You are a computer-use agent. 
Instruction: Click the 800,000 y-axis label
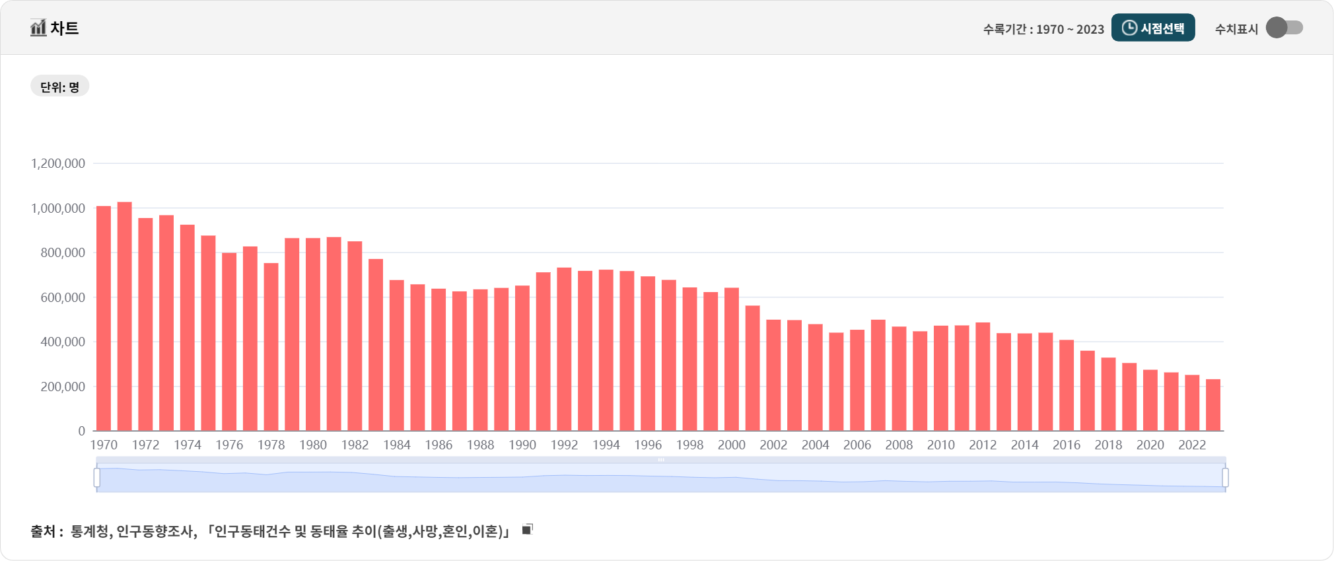click(63, 252)
